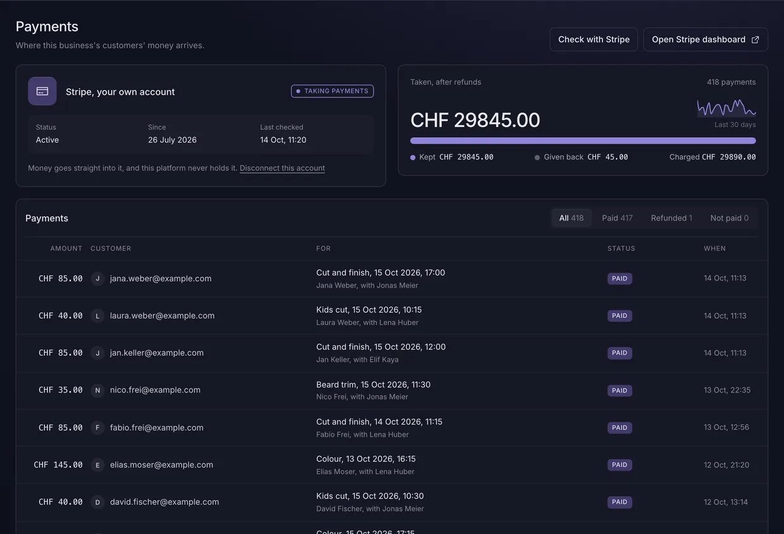The height and width of the screenshot is (534, 784).
Task: Click the large CHF 29845.00 total
Action: click(x=475, y=120)
